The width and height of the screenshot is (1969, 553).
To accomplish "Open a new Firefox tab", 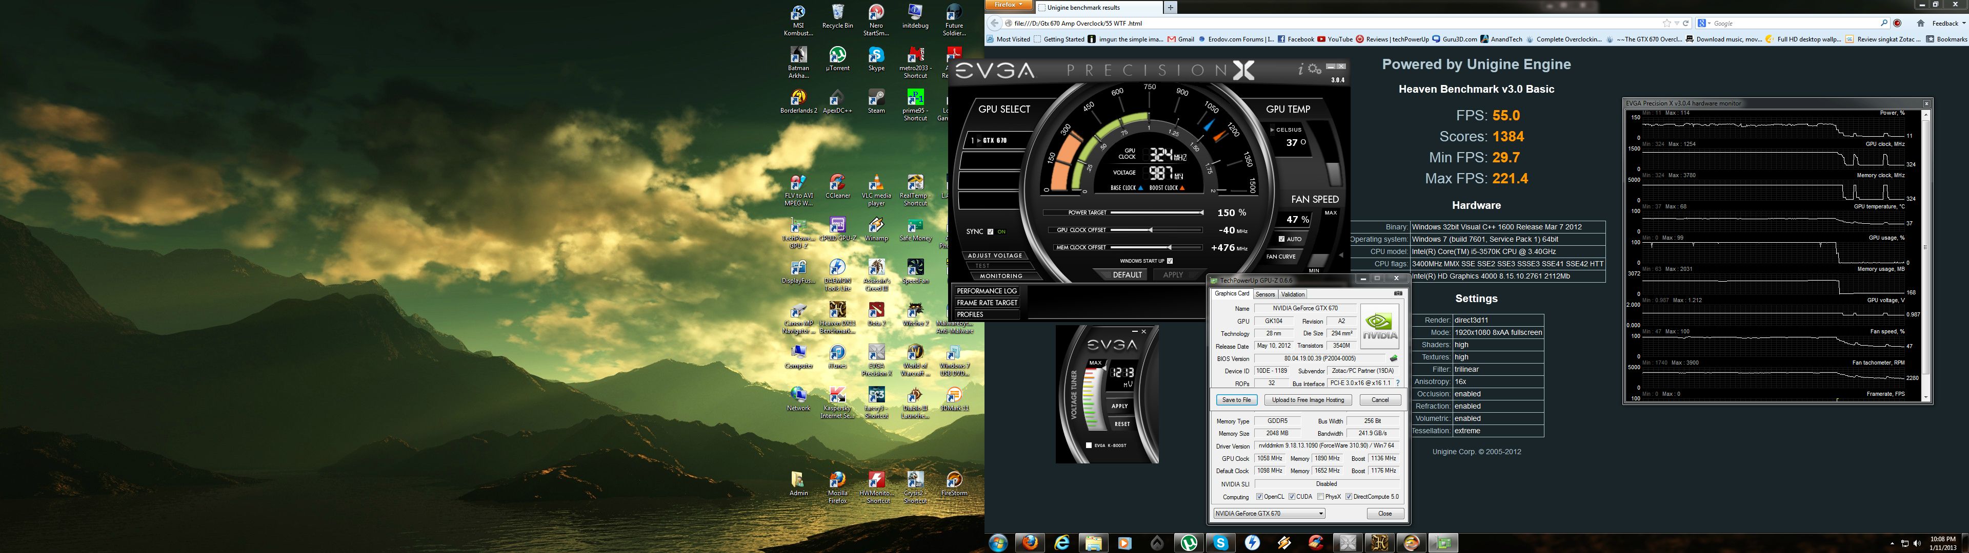I will [1170, 8].
